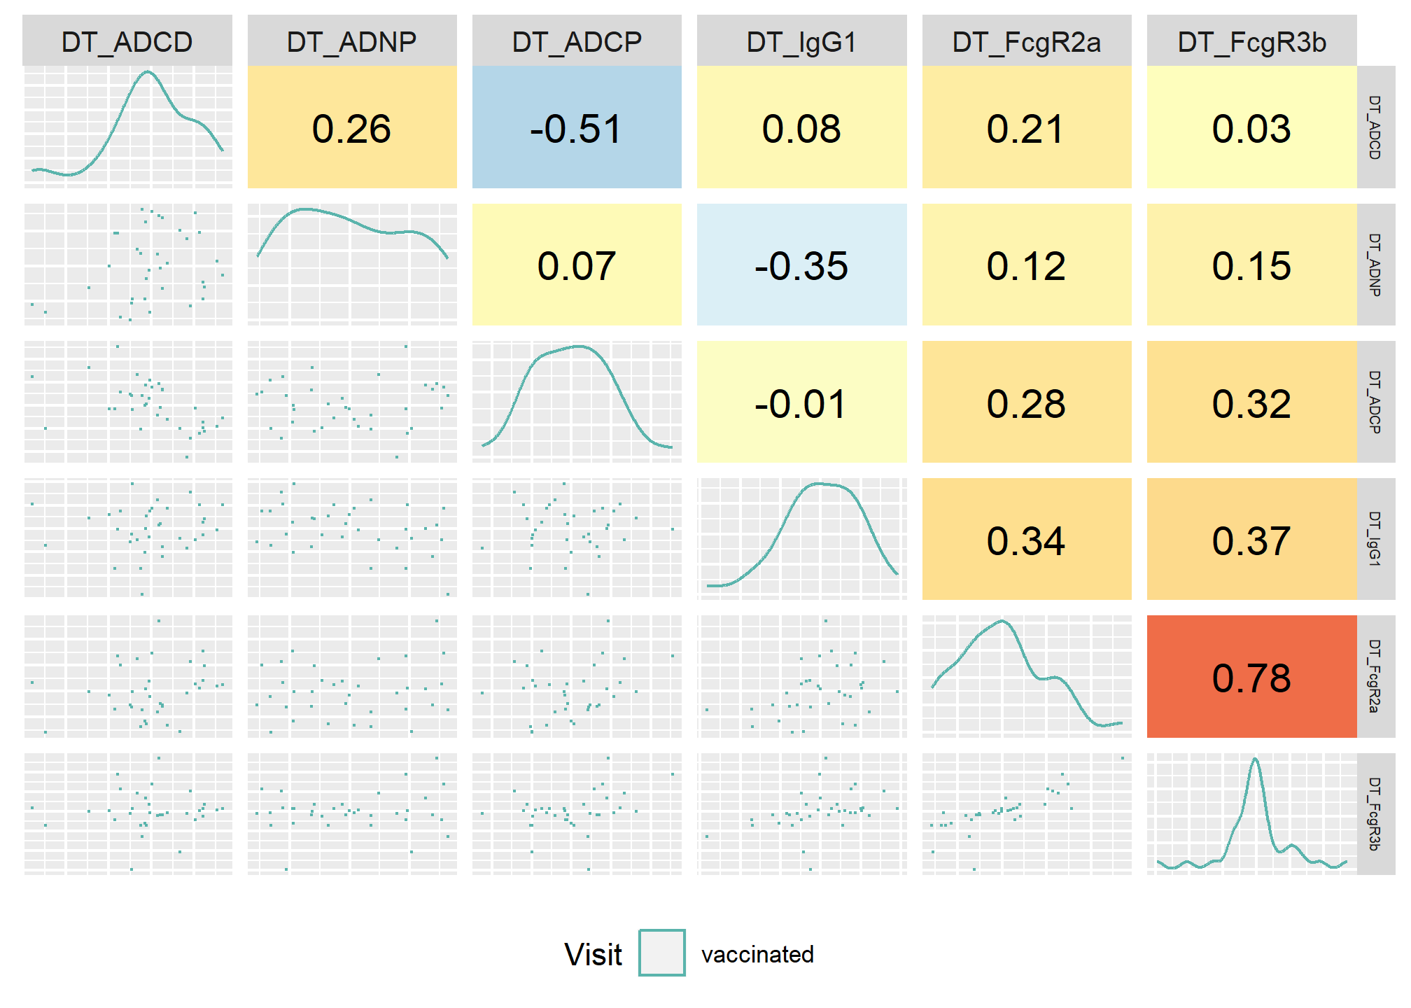Click the vaccinated legend key box
This screenshot has width=1411, height=1008.
point(661,953)
